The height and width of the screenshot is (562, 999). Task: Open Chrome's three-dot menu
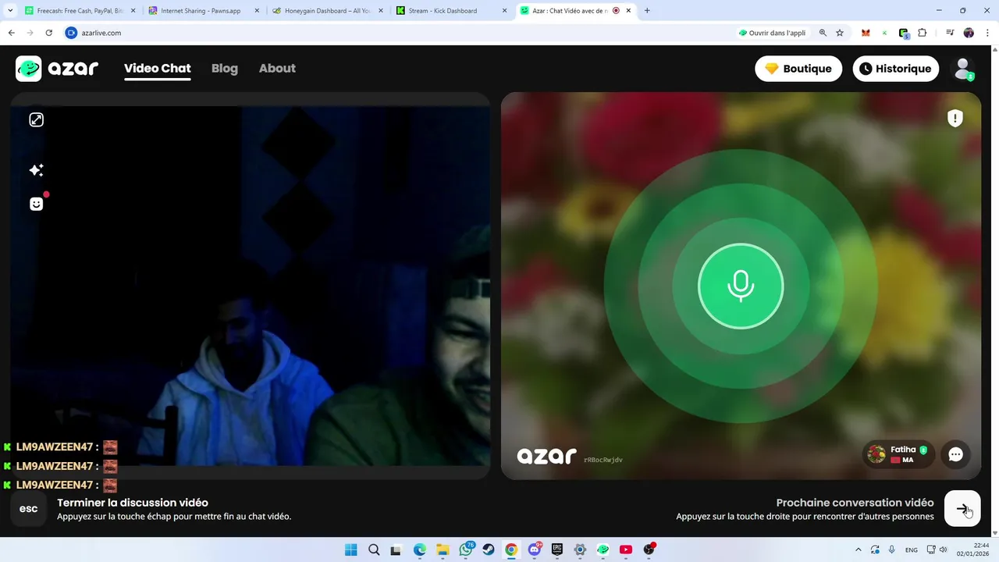(x=987, y=33)
